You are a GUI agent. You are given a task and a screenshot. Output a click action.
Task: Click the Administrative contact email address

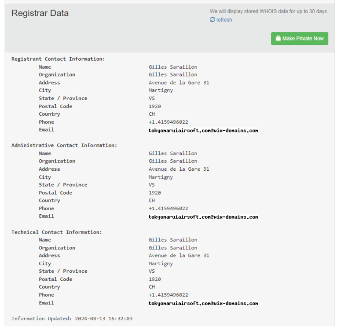(x=203, y=217)
